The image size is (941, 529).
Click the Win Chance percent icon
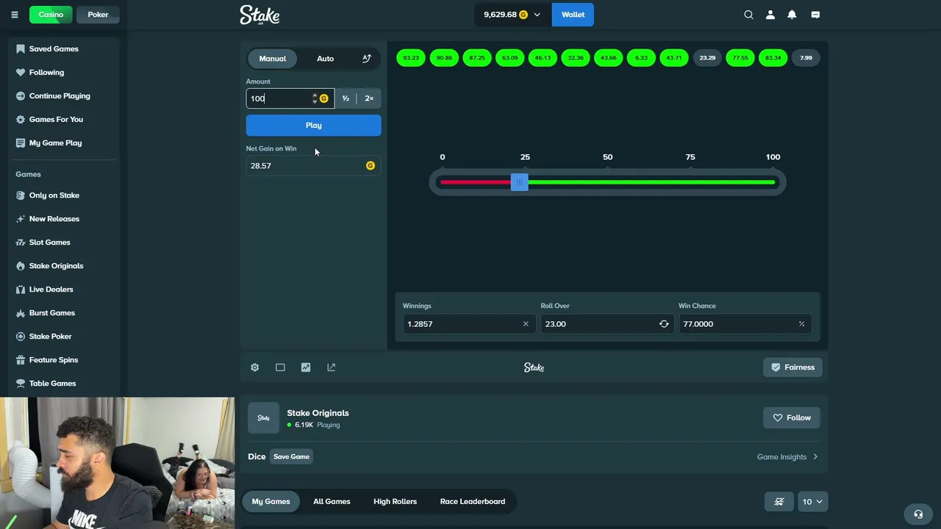coord(801,324)
